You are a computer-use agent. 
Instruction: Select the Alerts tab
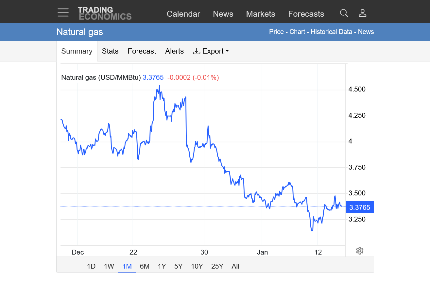(174, 51)
